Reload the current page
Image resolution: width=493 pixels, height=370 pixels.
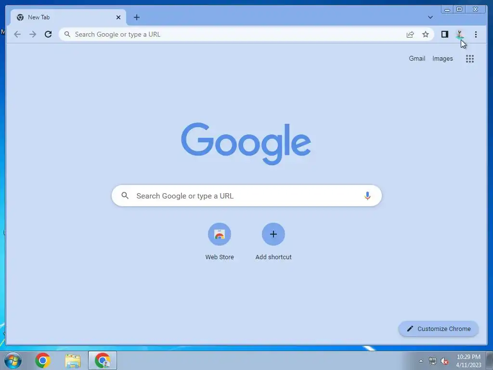pyautogui.click(x=48, y=34)
